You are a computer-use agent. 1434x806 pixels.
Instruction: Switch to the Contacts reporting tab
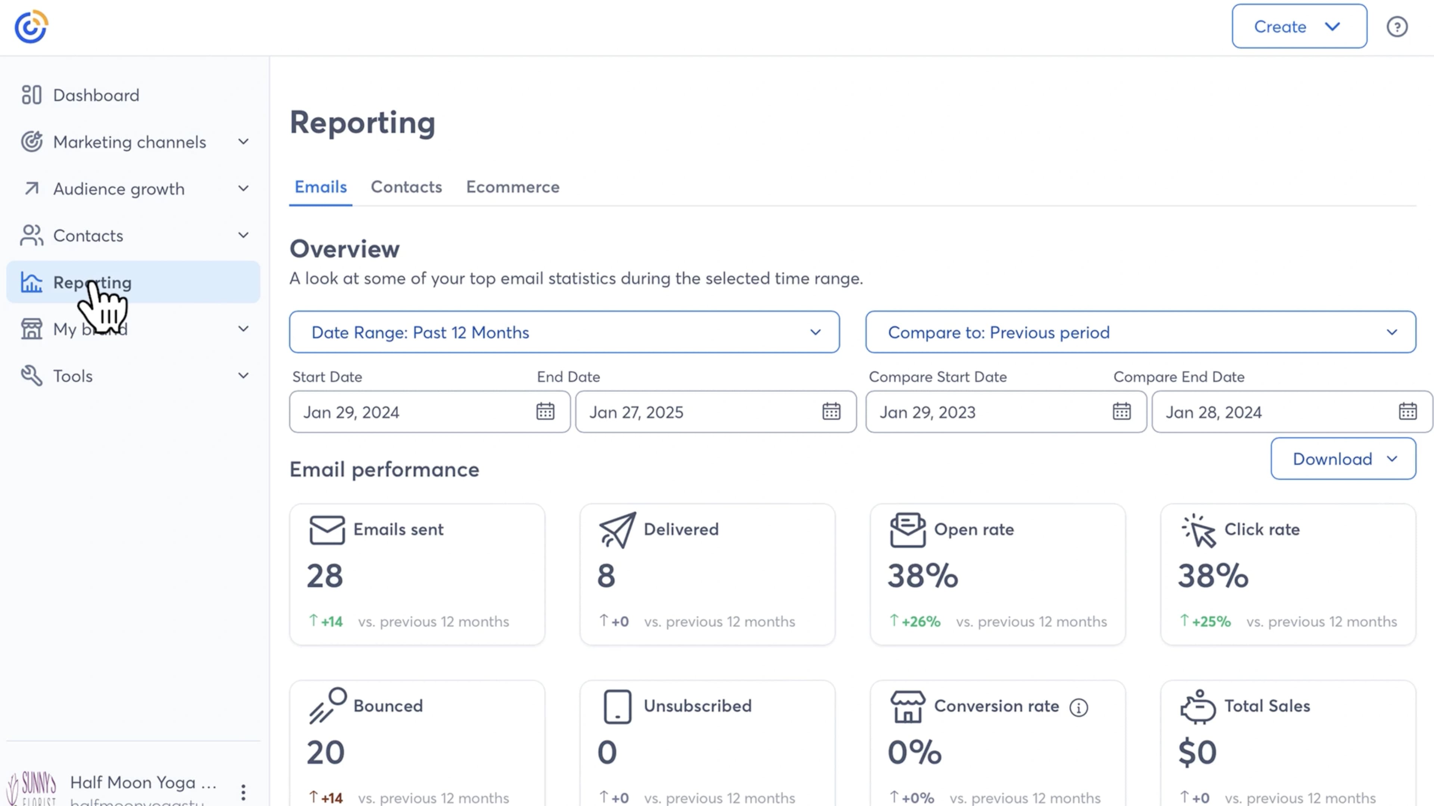406,187
